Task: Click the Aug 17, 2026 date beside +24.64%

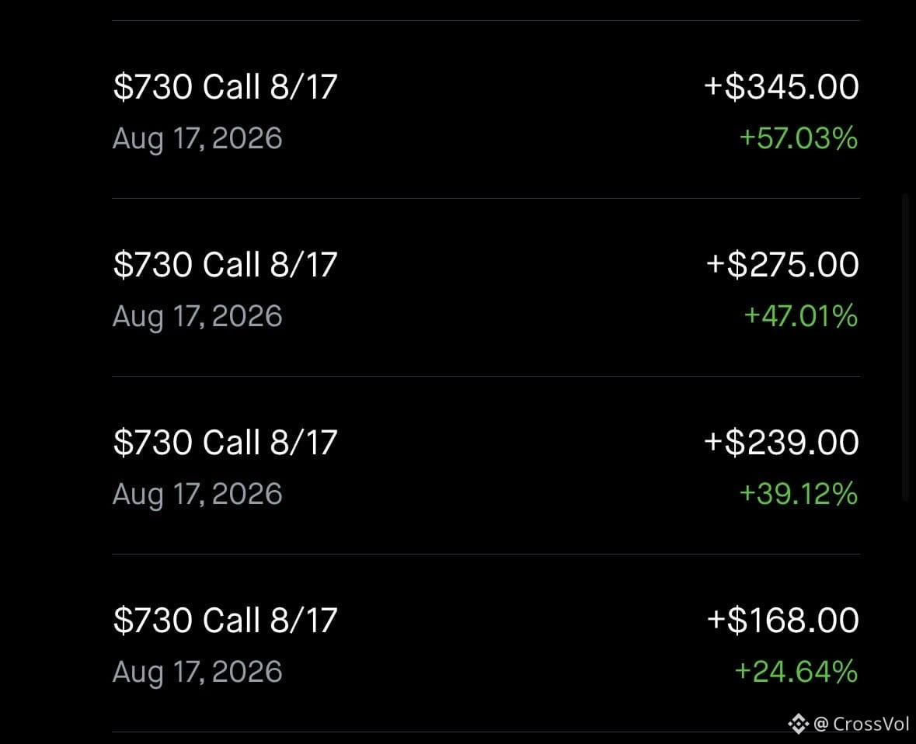Action: tap(197, 673)
